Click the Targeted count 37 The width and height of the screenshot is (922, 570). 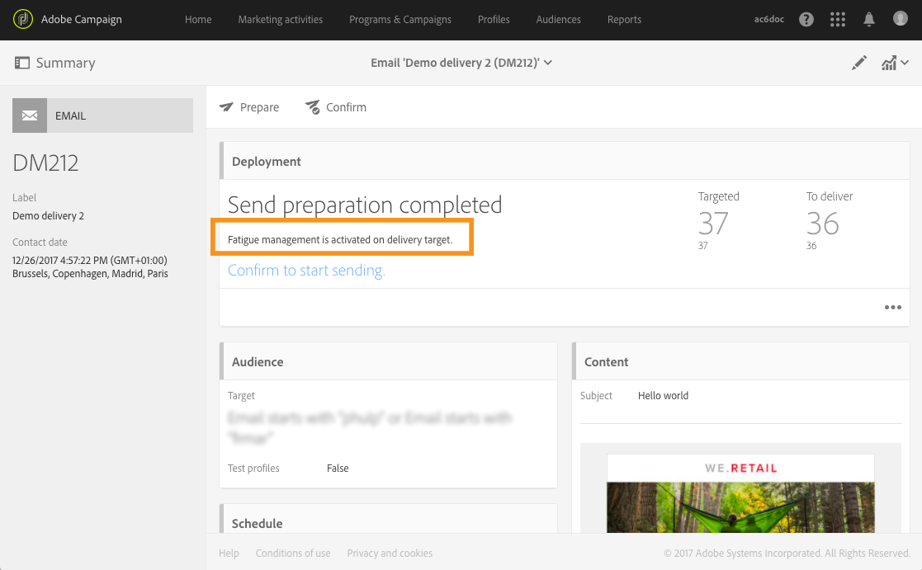pos(713,224)
